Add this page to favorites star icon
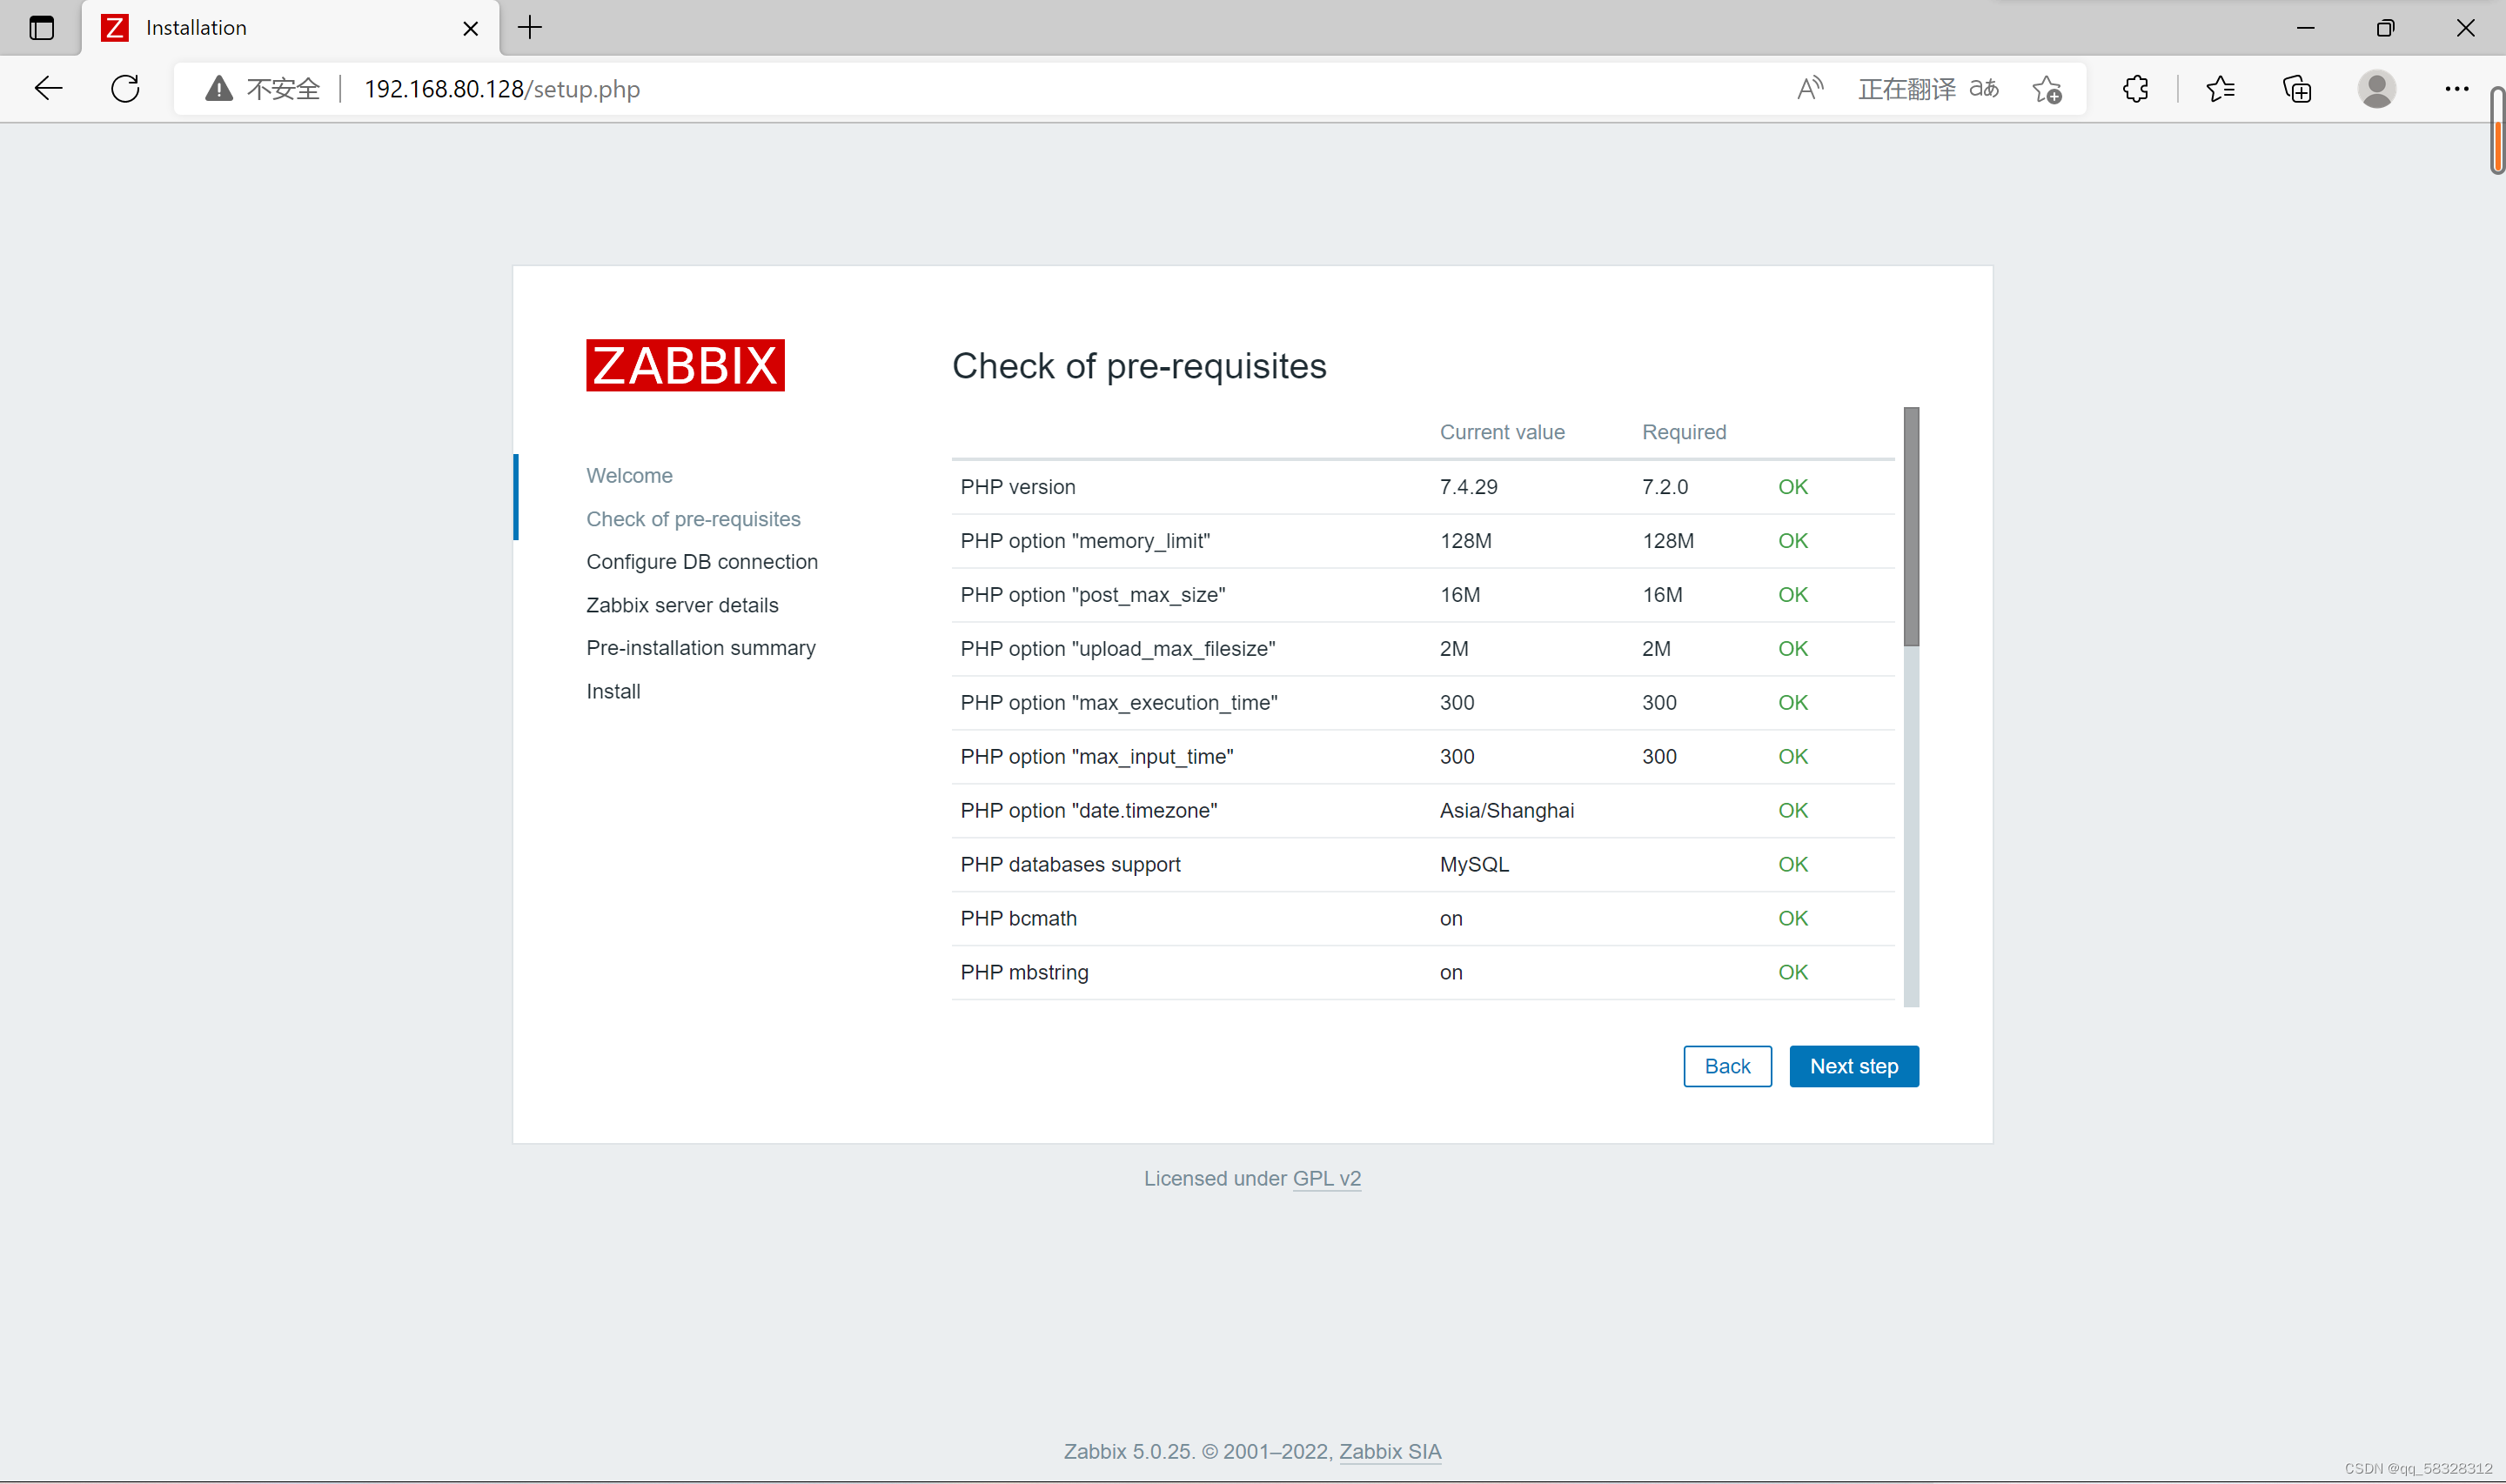The image size is (2506, 1484). point(2046,89)
